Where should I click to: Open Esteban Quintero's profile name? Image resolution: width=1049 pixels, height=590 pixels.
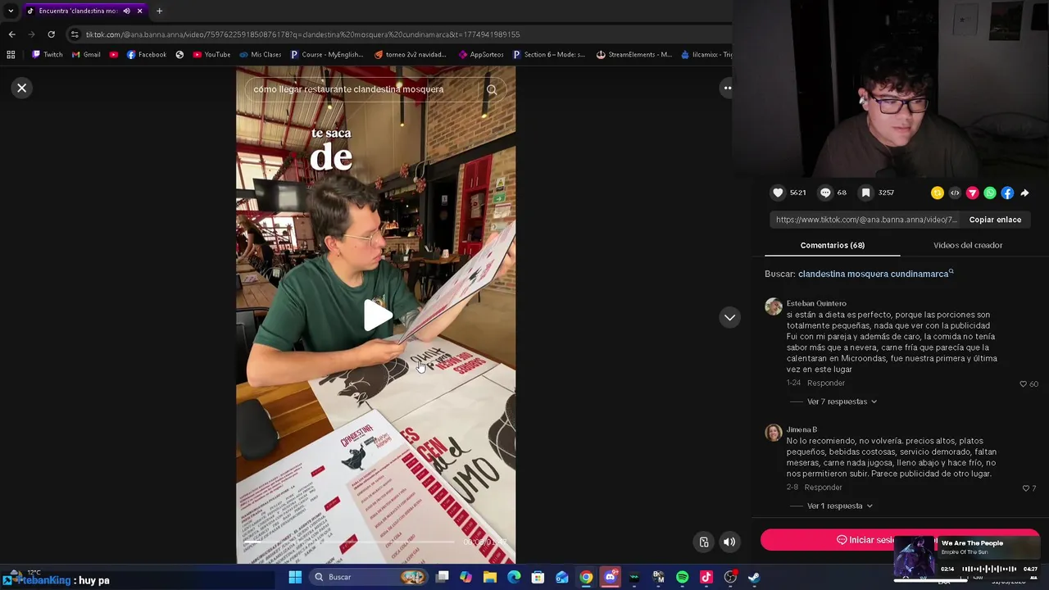coord(816,303)
